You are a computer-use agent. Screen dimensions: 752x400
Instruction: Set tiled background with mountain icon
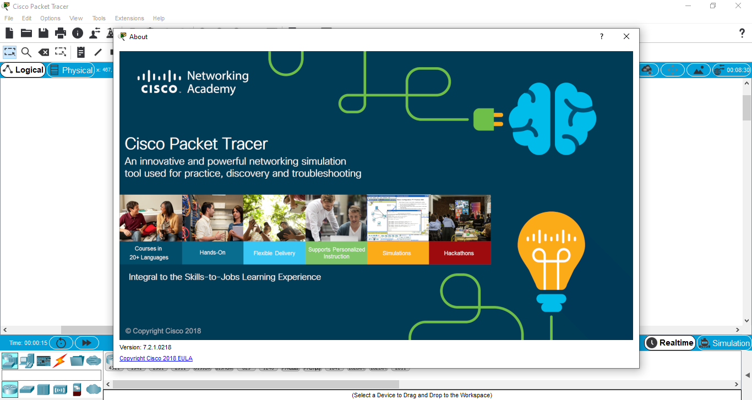pyautogui.click(x=699, y=70)
